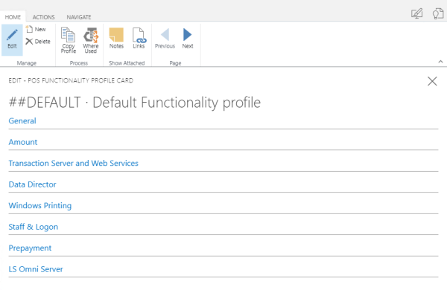Image resolution: width=447 pixels, height=290 pixels.
Task: Show attached Notes
Action: pos(116,38)
